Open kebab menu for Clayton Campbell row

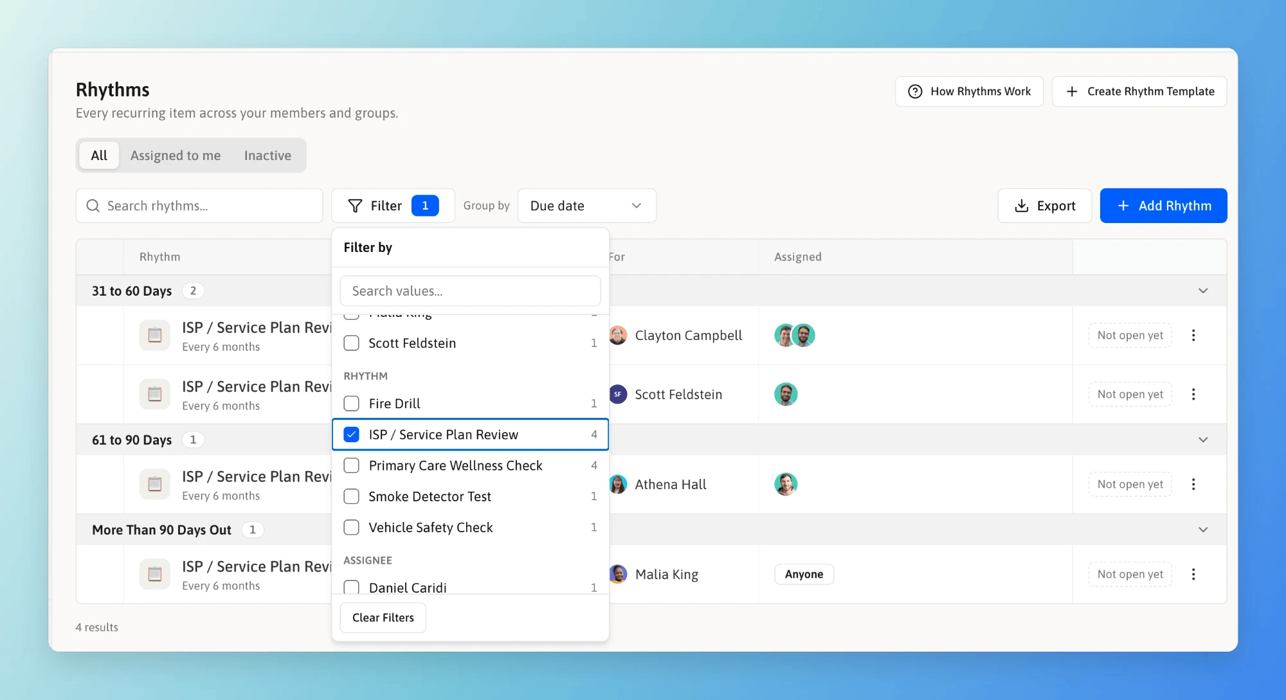click(x=1193, y=336)
